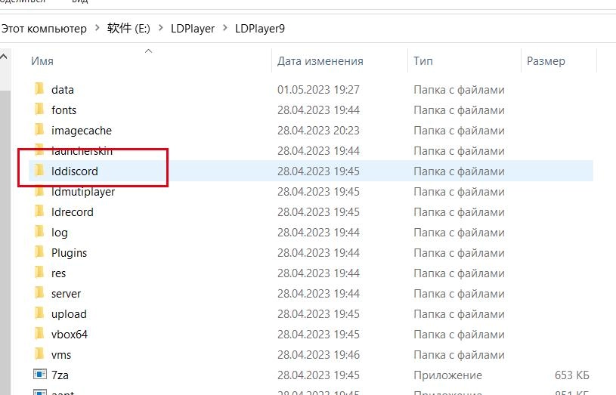Select the fonts folder icon
Screen dimensions: 616x395
coord(40,110)
